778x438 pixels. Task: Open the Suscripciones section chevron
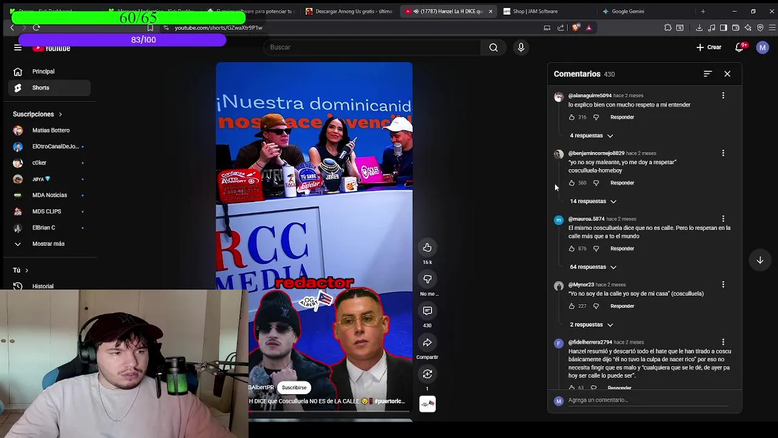click(x=60, y=114)
